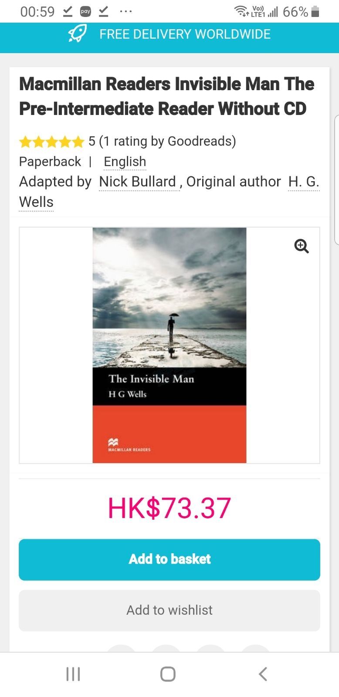Image resolution: width=339 pixels, height=697 pixels.
Task: Open recent apps navigation button
Action: point(73,674)
